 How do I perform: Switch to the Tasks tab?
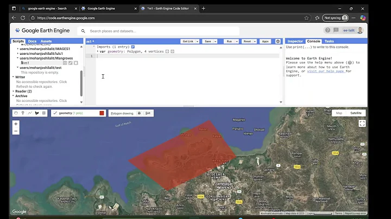point(329,41)
